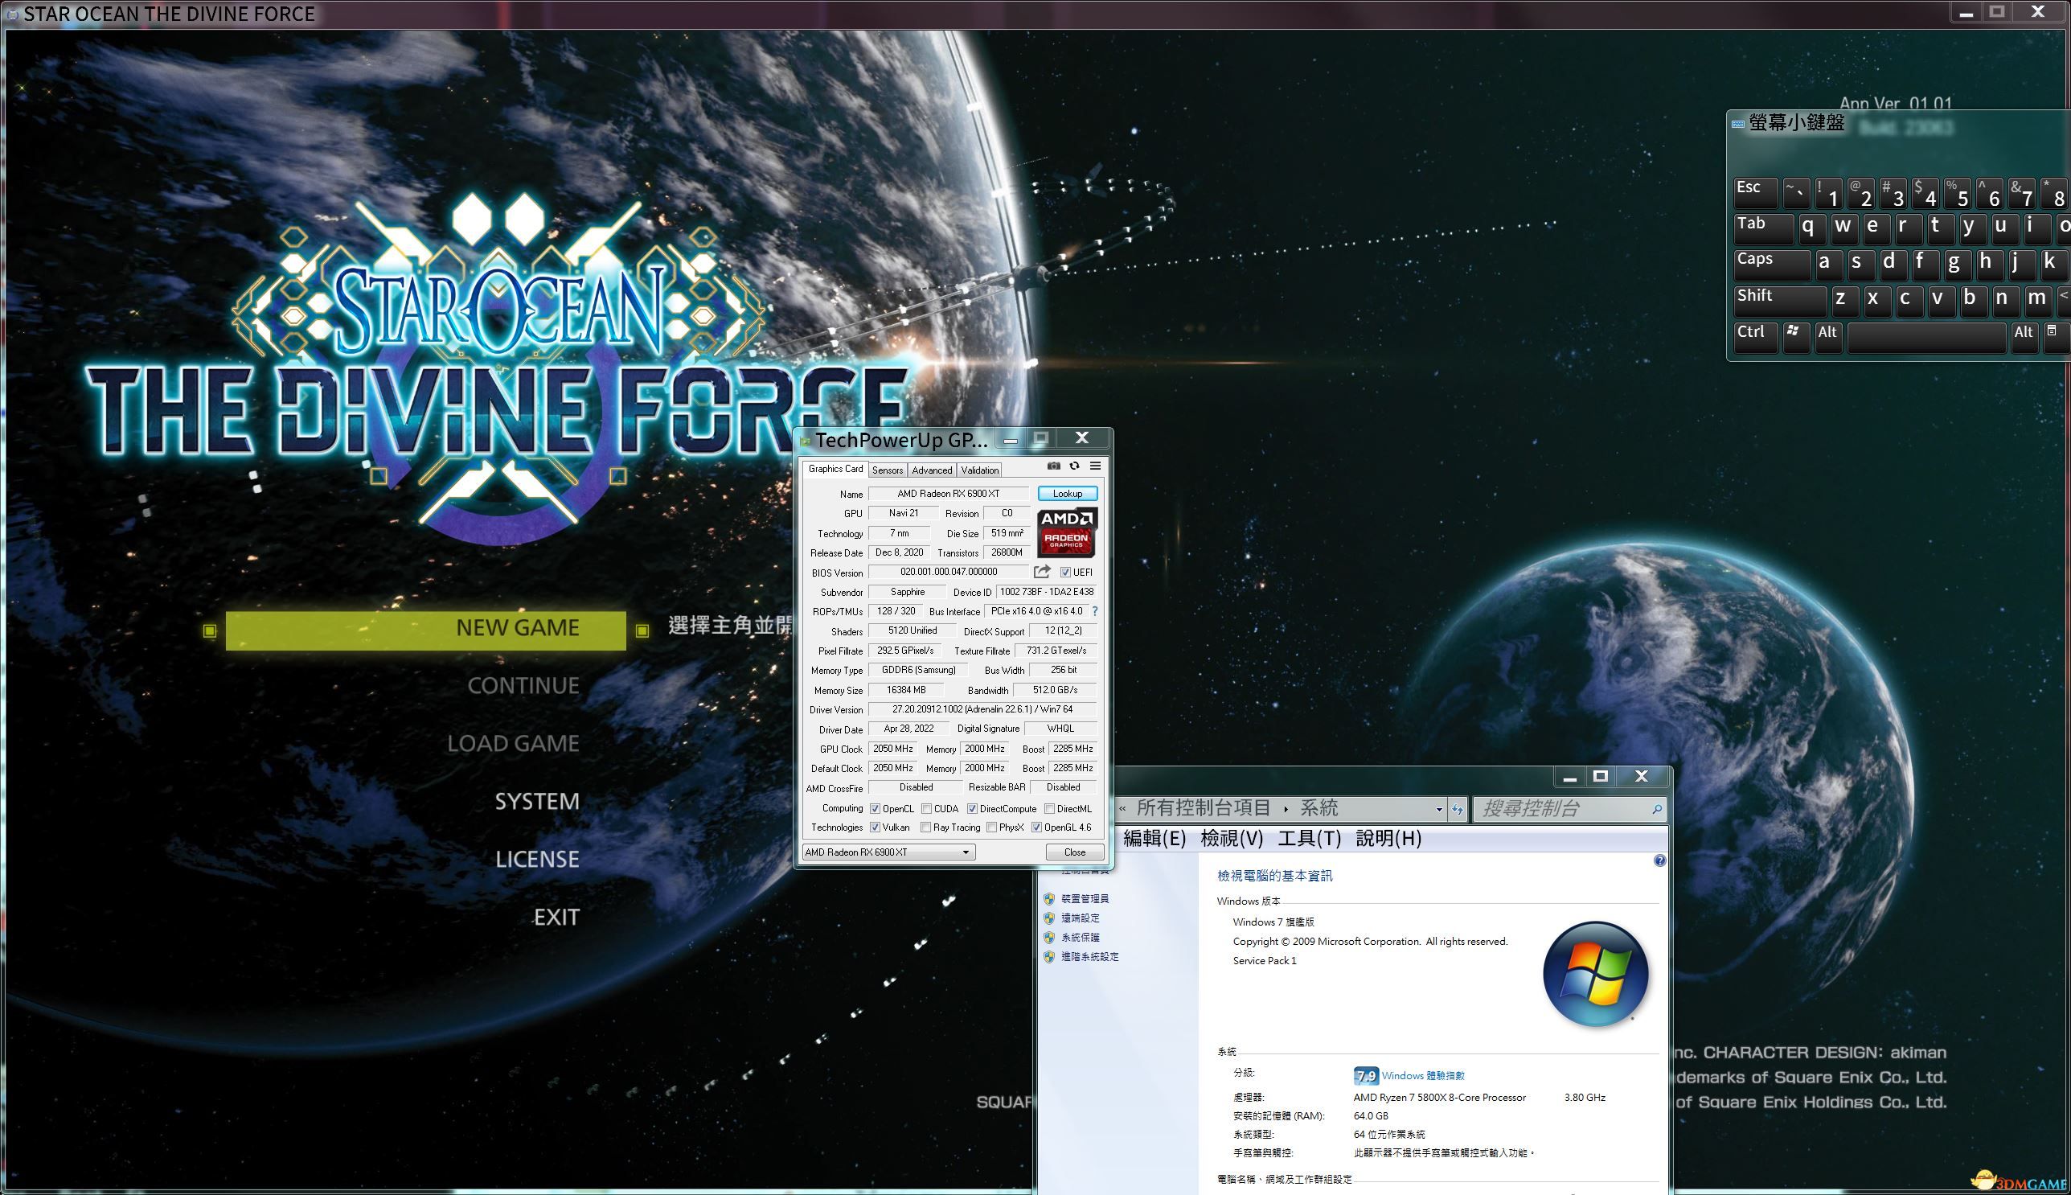Image resolution: width=2071 pixels, height=1195 pixels.
Task: Click the refresh arrows beside the address bar
Action: click(x=1458, y=809)
